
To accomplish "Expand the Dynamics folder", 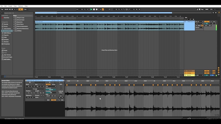I will [x=14, y=22].
